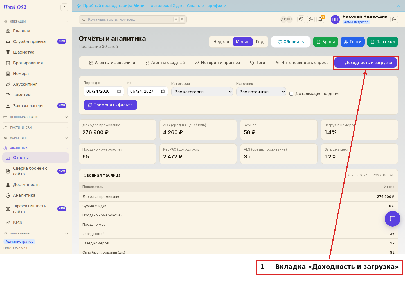
Task: Open the chat support bubble
Action: [x=393, y=219]
